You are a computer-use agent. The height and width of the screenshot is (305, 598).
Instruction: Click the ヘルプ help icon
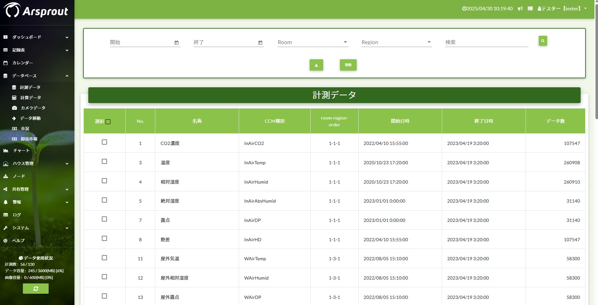coord(5,241)
